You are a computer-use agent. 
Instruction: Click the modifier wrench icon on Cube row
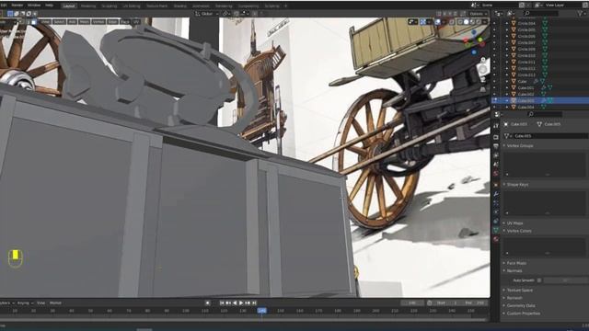536,82
